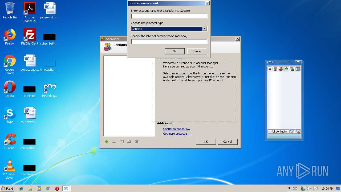Confirm Create new account with OK
The width and height of the screenshot is (341, 192).
pos(174,51)
